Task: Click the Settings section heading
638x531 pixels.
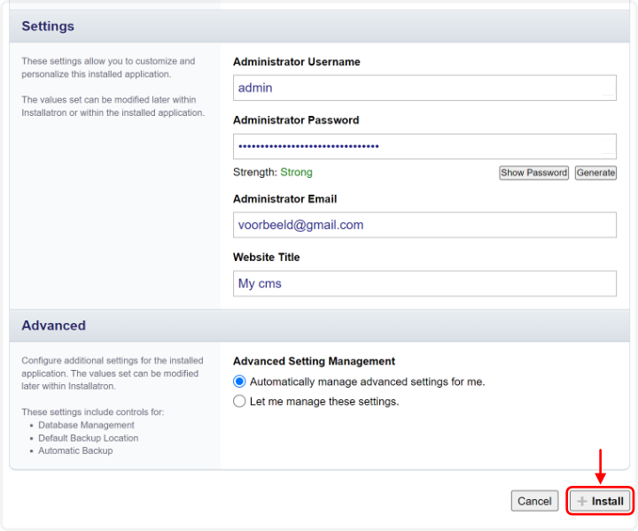Action: click(x=48, y=27)
